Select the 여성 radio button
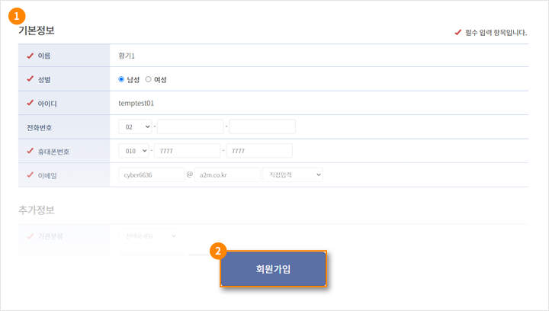This screenshot has height=311, width=549. 149,79
